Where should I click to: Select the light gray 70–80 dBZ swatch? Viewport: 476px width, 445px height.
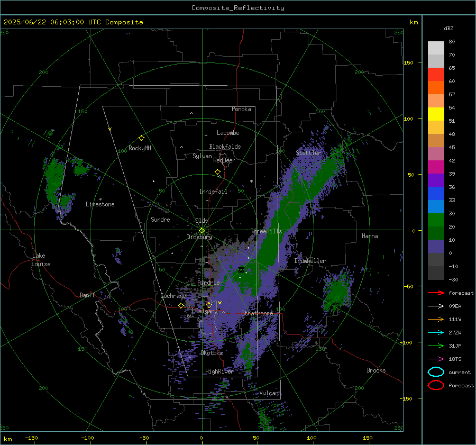tap(436, 48)
